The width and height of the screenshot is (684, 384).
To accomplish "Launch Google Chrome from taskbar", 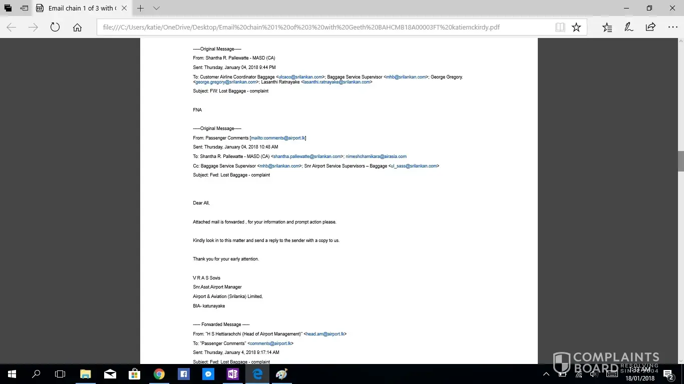I will (159, 374).
